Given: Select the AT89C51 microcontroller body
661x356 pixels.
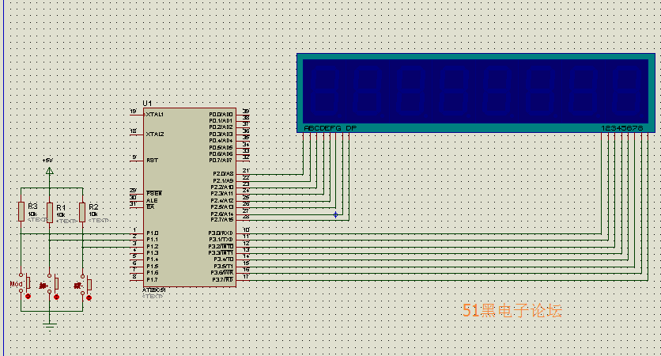Looking at the screenshot, I should point(190,198).
